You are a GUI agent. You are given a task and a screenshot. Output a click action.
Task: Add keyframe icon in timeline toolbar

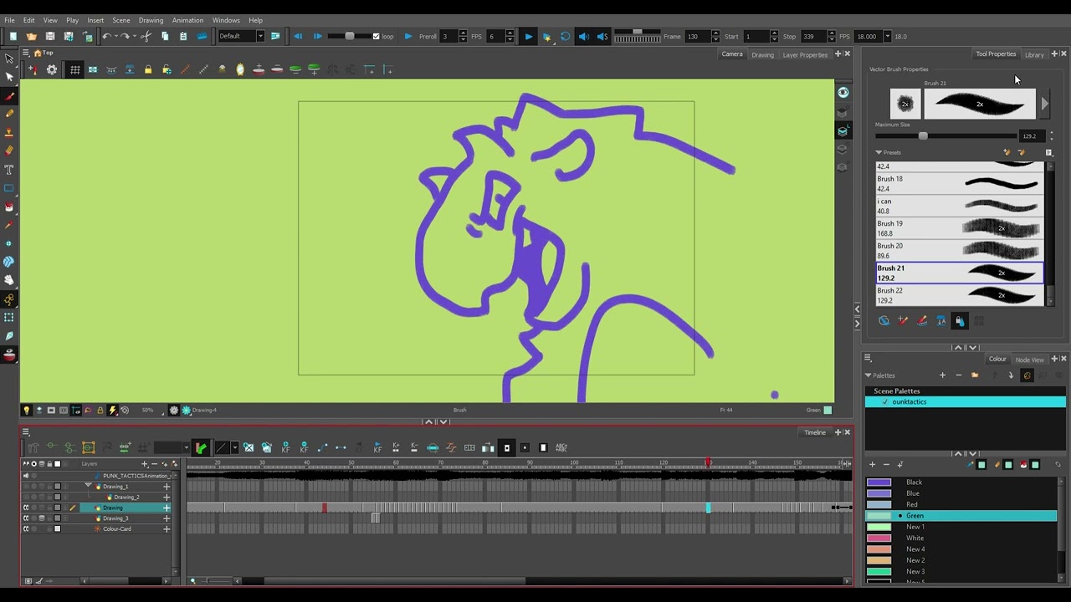[x=285, y=447]
